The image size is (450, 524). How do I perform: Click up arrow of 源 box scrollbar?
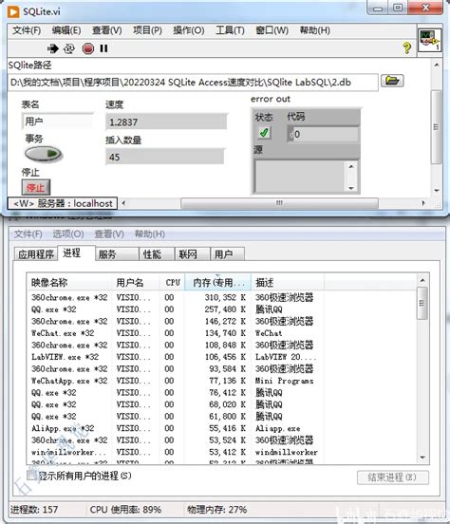(x=350, y=166)
